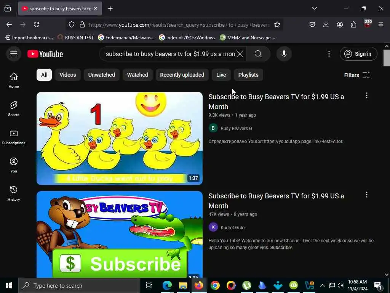Image resolution: width=390 pixels, height=293 pixels.
Task: Bookmark this page with the star
Action: 277,24
